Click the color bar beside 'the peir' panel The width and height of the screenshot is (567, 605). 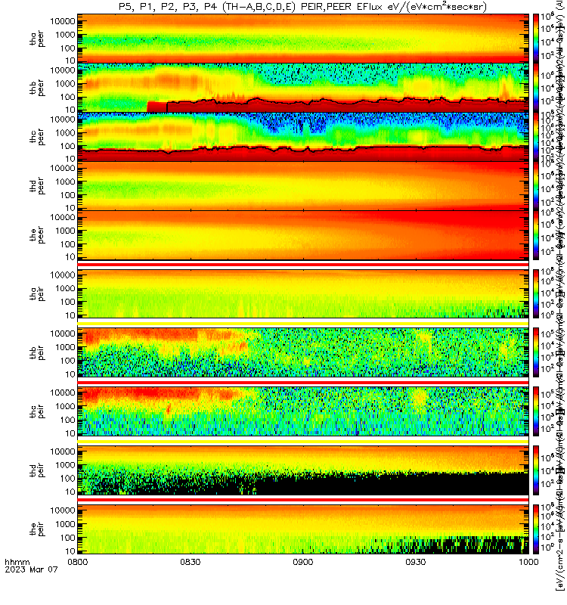coord(536,529)
